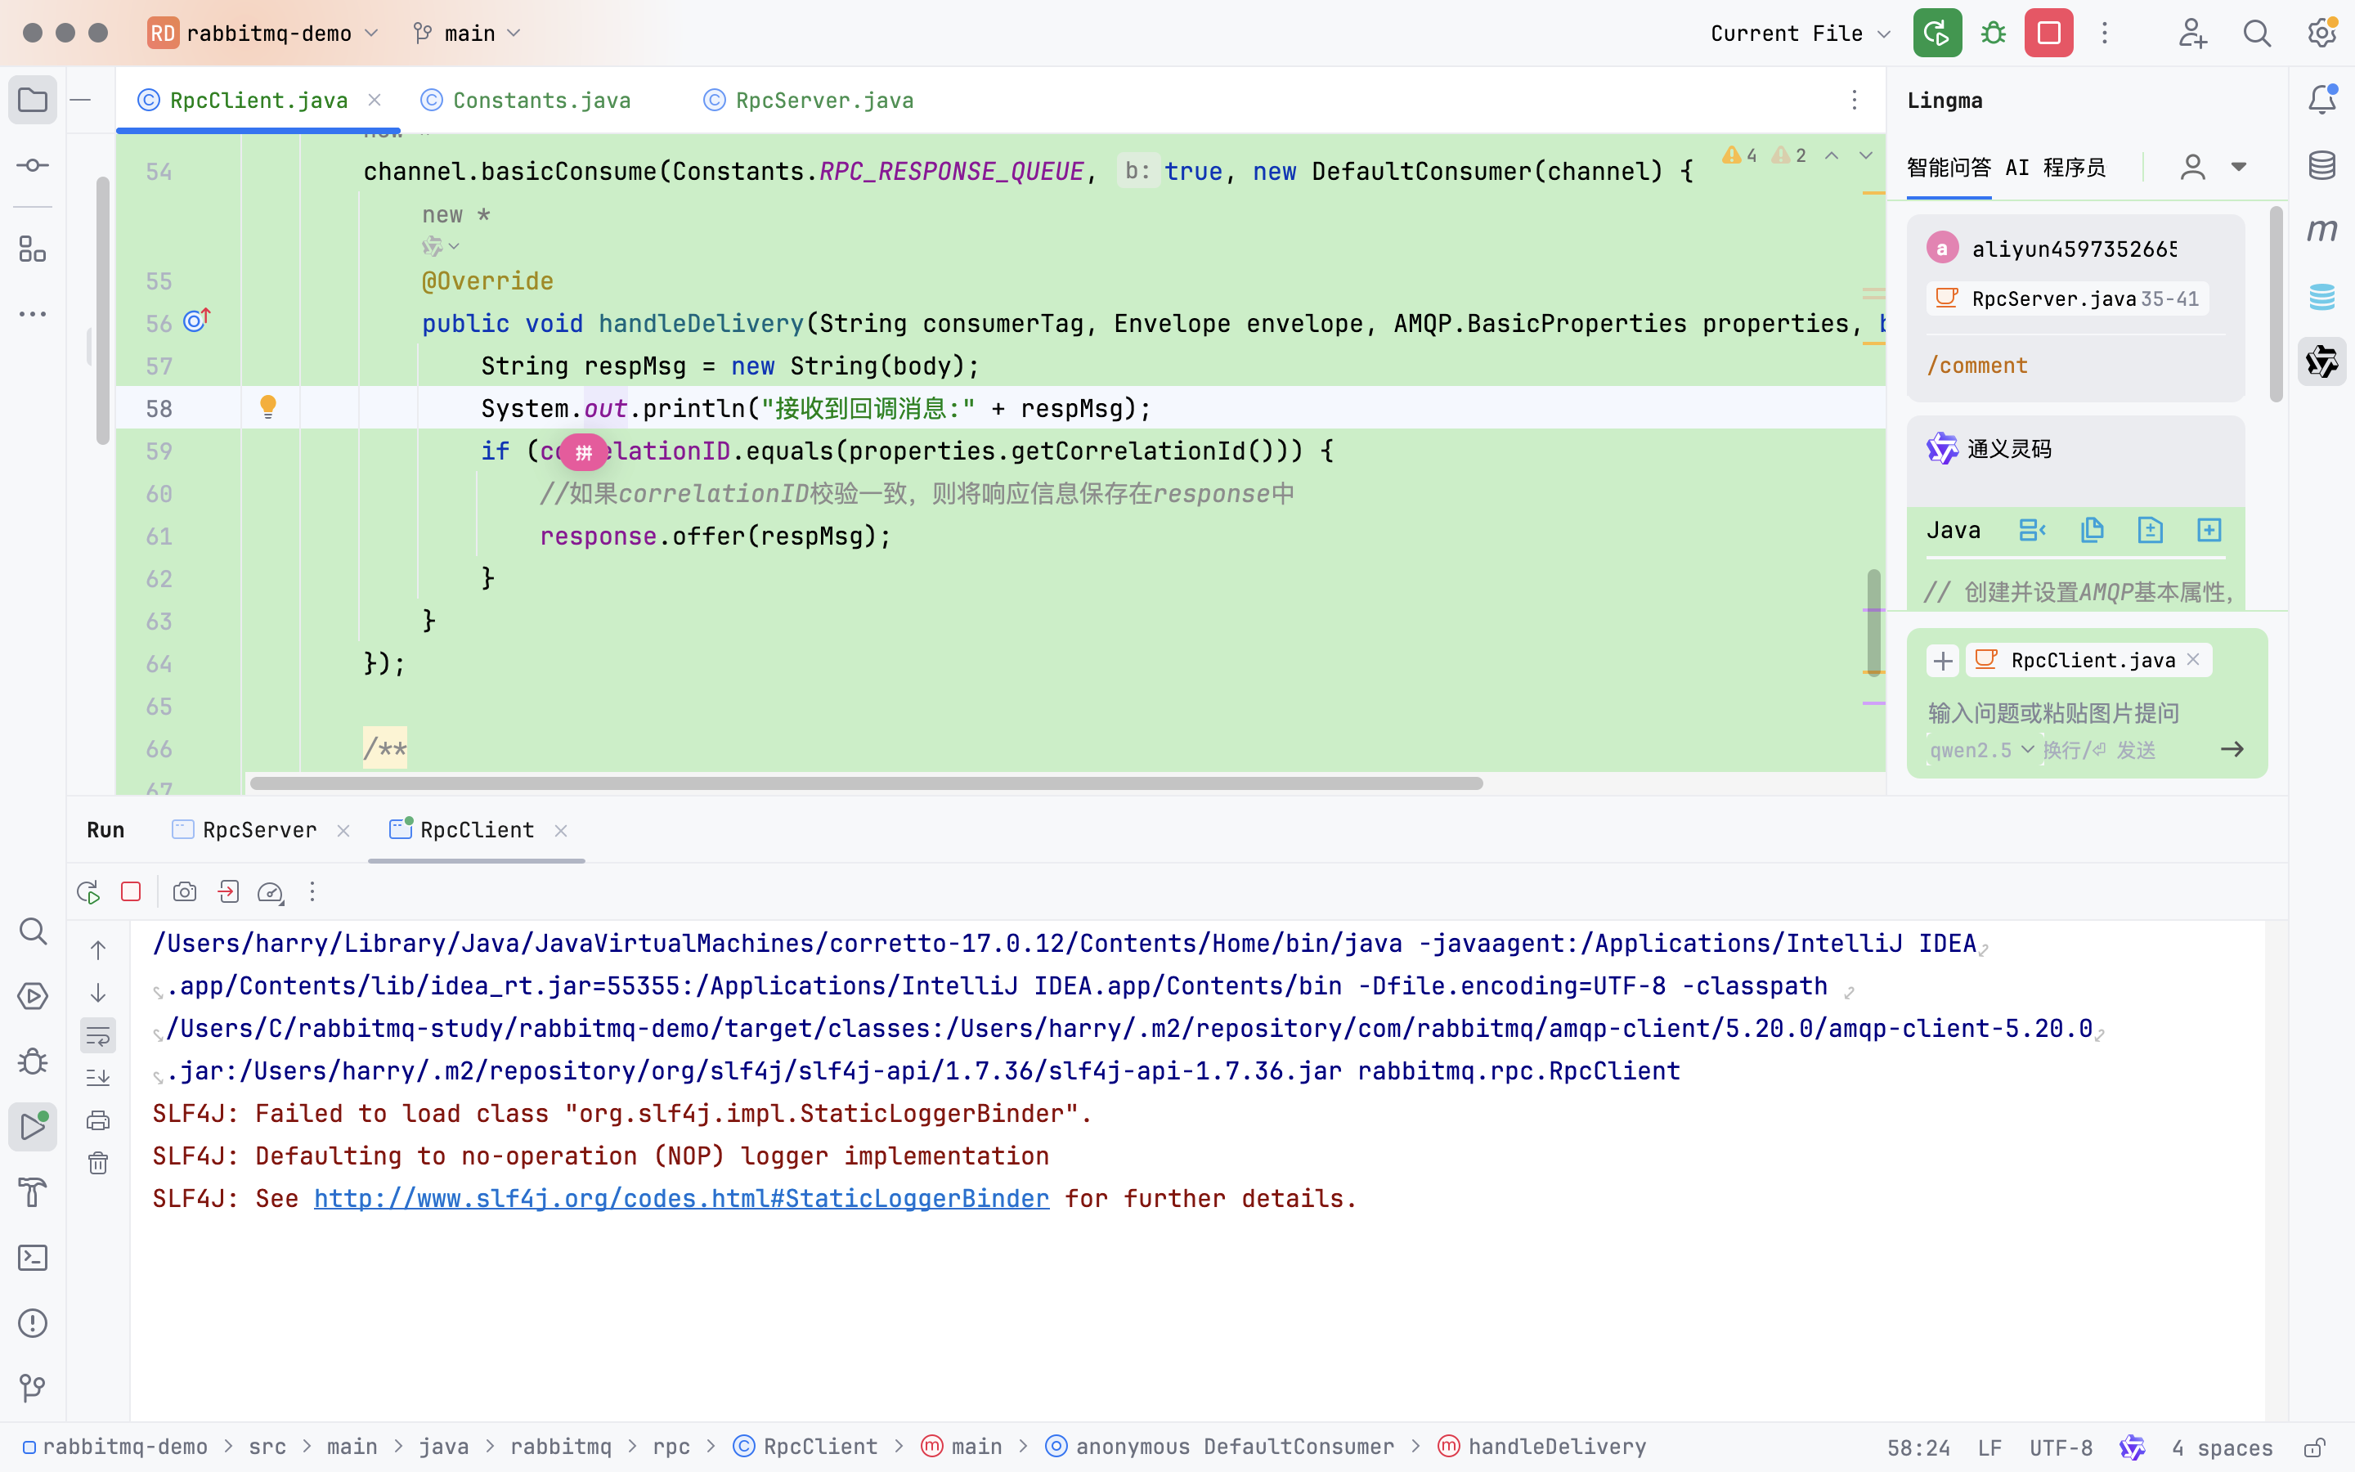The image size is (2355, 1472).
Task: Stop the running process in Run panel
Action: pos(130,891)
